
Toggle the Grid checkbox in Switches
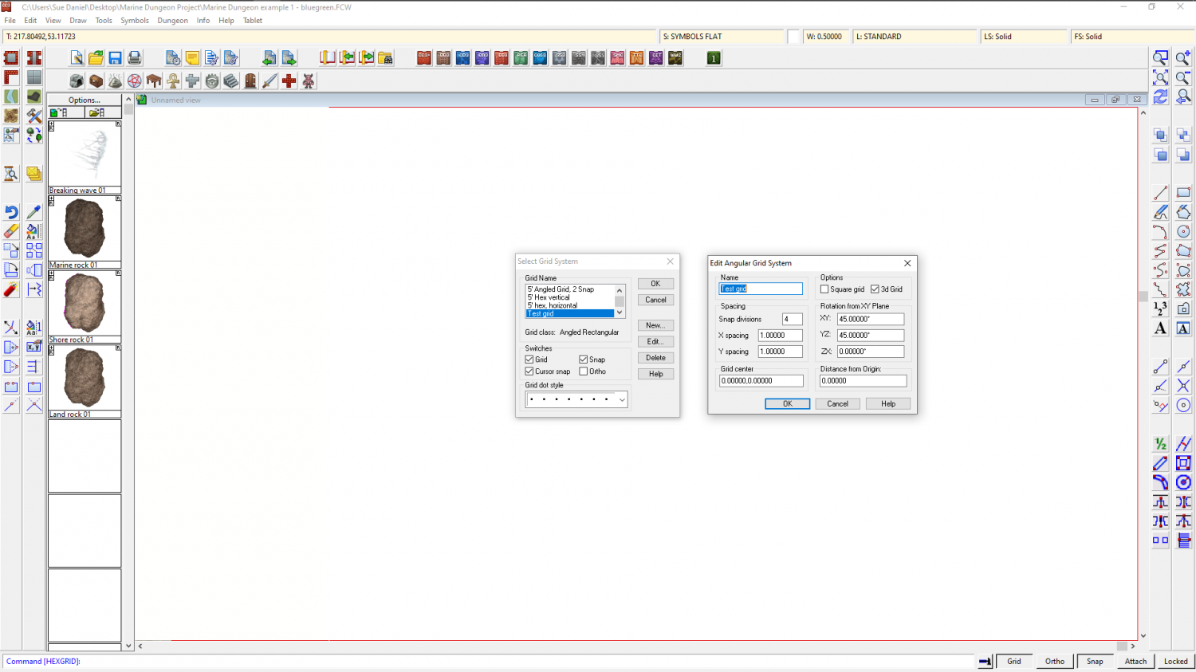point(529,360)
